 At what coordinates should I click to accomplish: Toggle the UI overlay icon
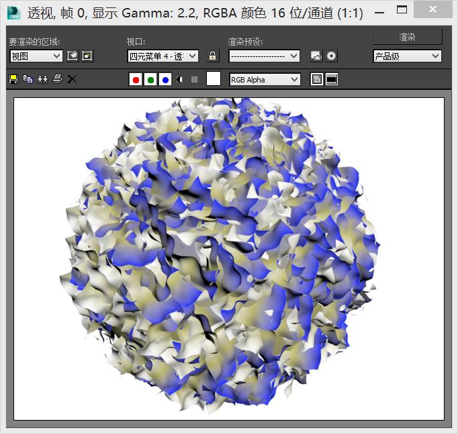pos(317,79)
